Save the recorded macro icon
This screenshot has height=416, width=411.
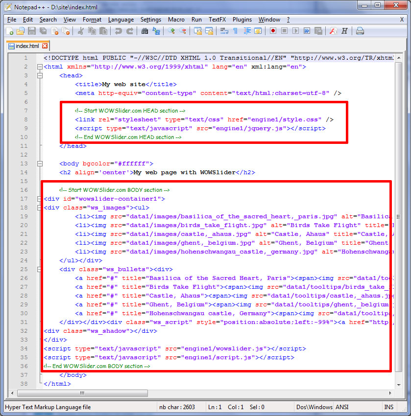pyautogui.click(x=318, y=31)
